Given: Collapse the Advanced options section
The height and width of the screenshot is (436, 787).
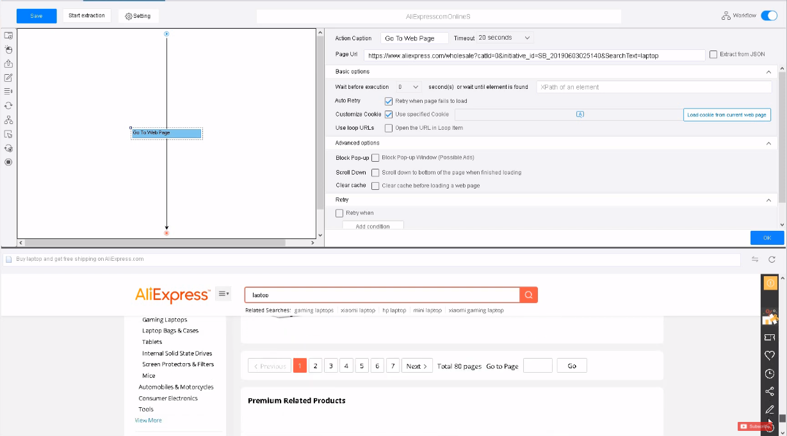Looking at the screenshot, I should click(768, 143).
